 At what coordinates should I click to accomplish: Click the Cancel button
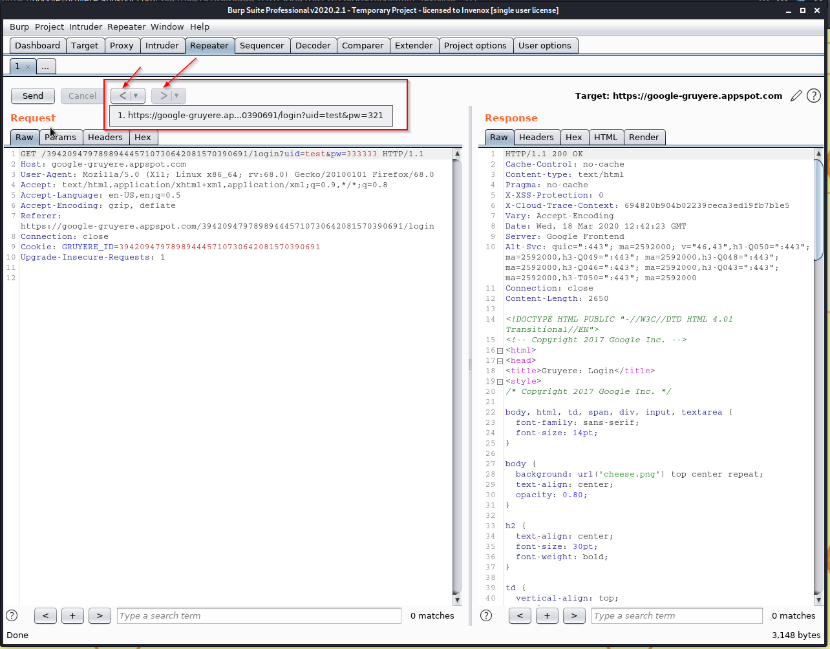click(x=83, y=96)
